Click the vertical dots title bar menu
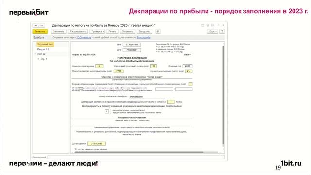Image resolution: width=311 pixels, height=175 pixels. (218, 25)
